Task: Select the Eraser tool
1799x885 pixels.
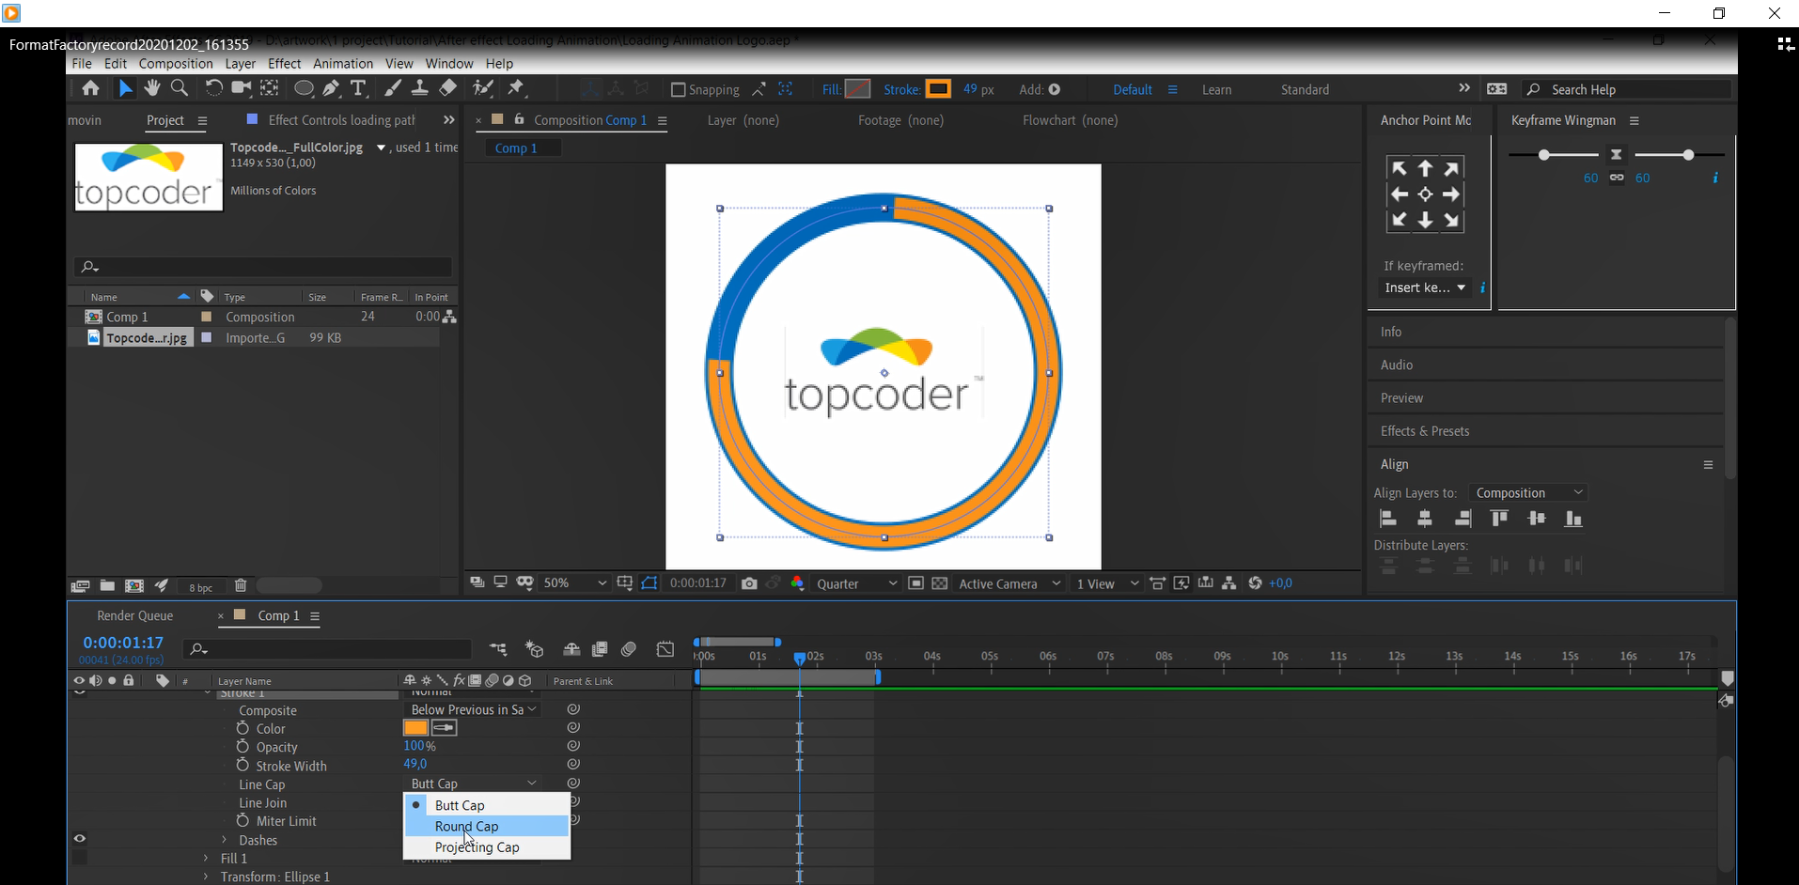Action: pos(448,88)
